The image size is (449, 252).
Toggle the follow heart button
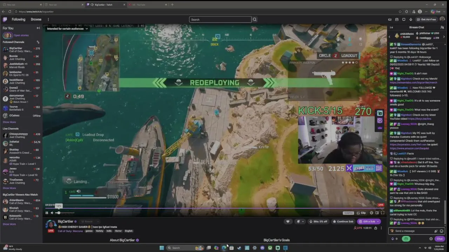(288, 222)
